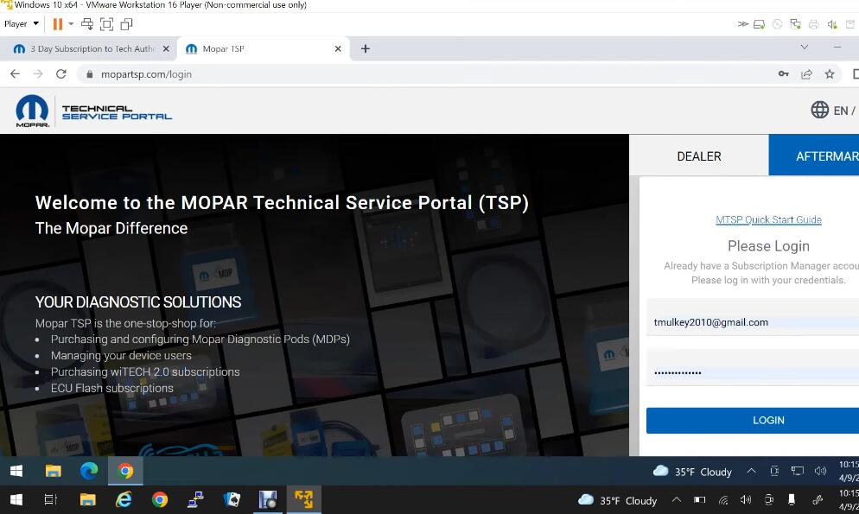The image size is (859, 514).
Task: Open Microsoft Edge from inner taskbar
Action: point(89,471)
